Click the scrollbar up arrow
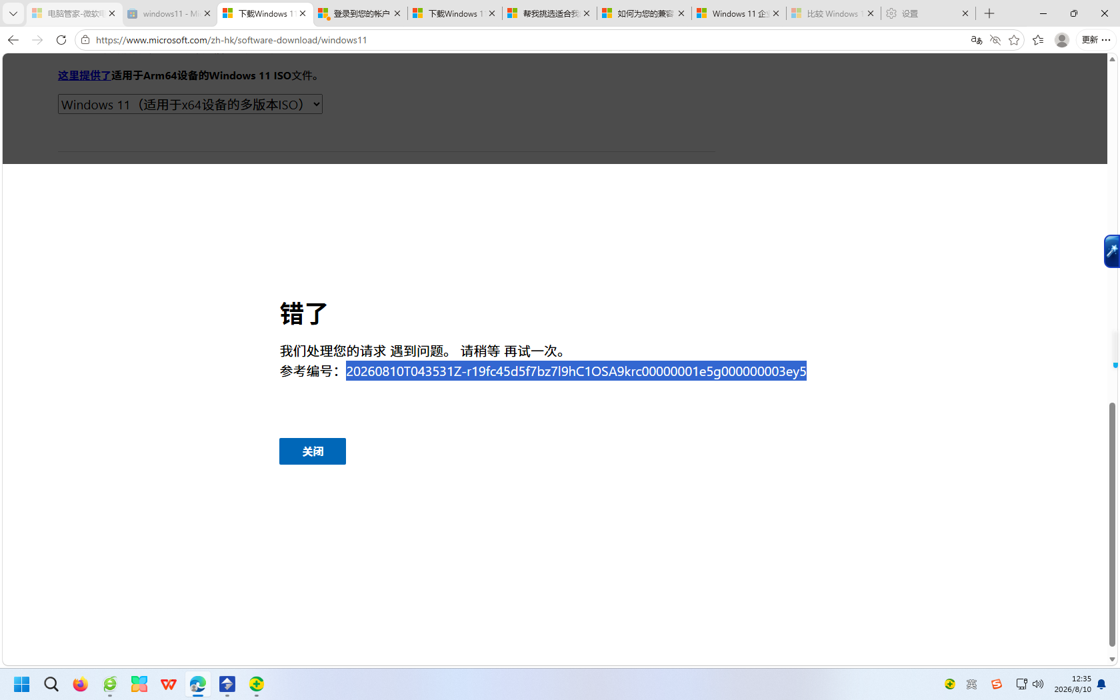The height and width of the screenshot is (700, 1120). (x=1112, y=59)
